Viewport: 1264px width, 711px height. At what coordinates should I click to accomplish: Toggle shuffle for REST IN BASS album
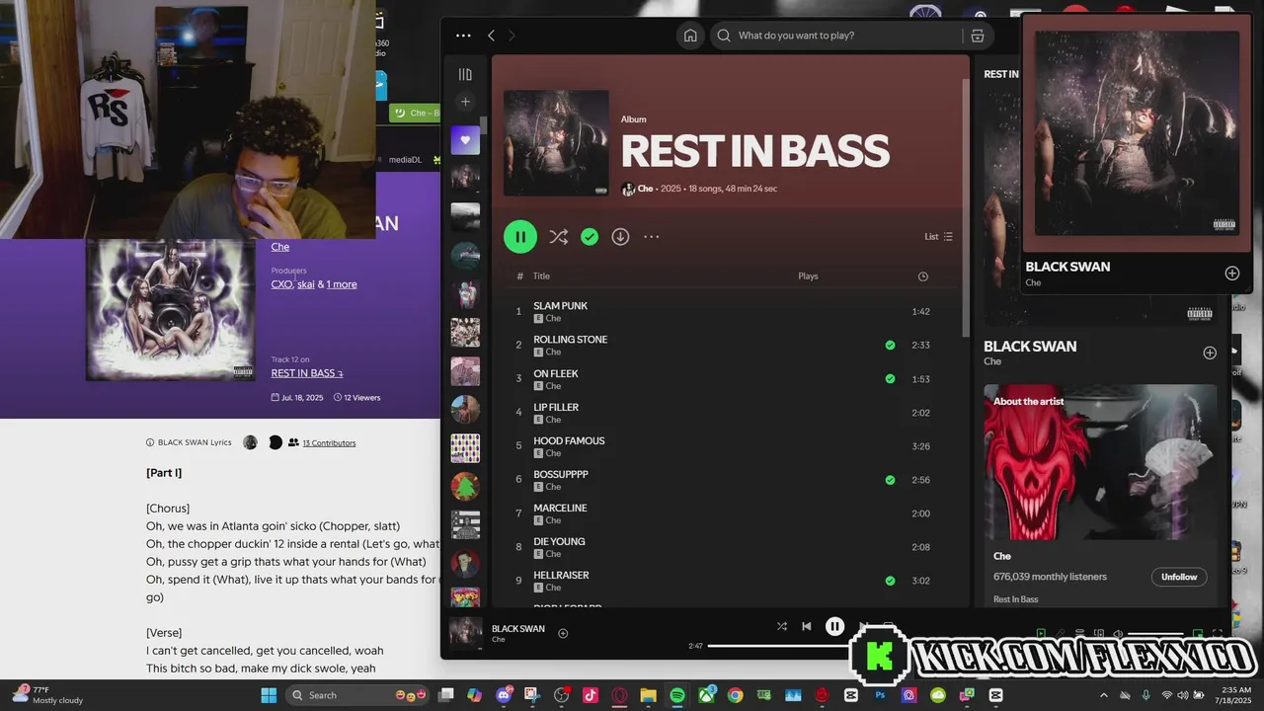(558, 237)
